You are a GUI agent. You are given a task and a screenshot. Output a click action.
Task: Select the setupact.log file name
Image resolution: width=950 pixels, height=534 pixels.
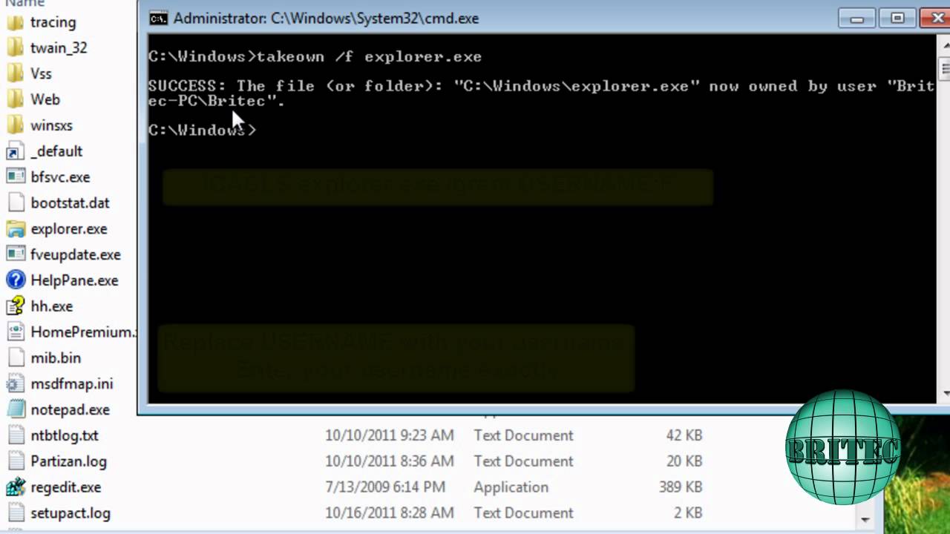click(71, 513)
